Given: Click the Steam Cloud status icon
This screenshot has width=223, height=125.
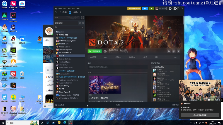Looking at the screenshot, I should pyautogui.click(x=105, y=51).
